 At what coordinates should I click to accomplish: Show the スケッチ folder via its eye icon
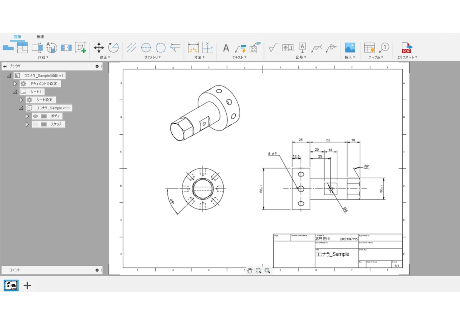(x=35, y=124)
